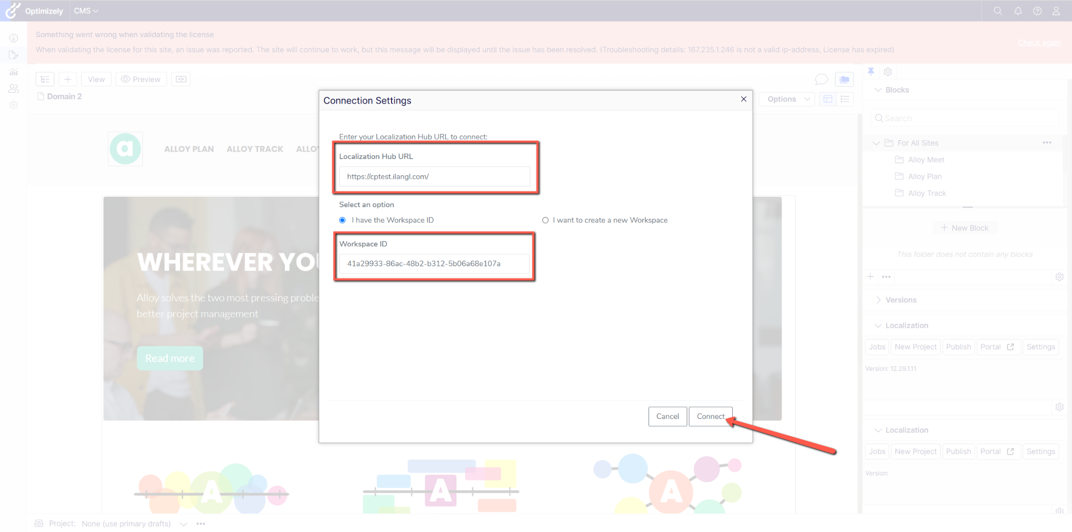The height and width of the screenshot is (532, 1072).
Task: Click the Localization Hub URL field
Action: pyautogui.click(x=434, y=177)
